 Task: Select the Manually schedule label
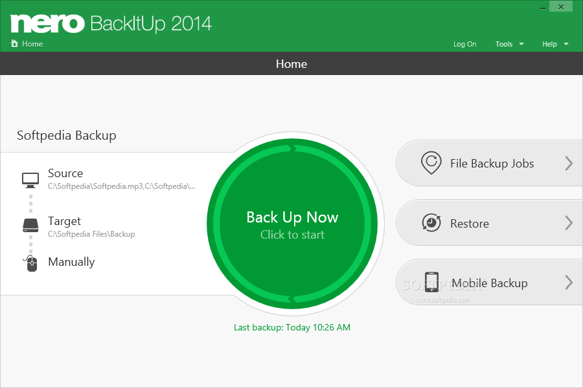[71, 262]
